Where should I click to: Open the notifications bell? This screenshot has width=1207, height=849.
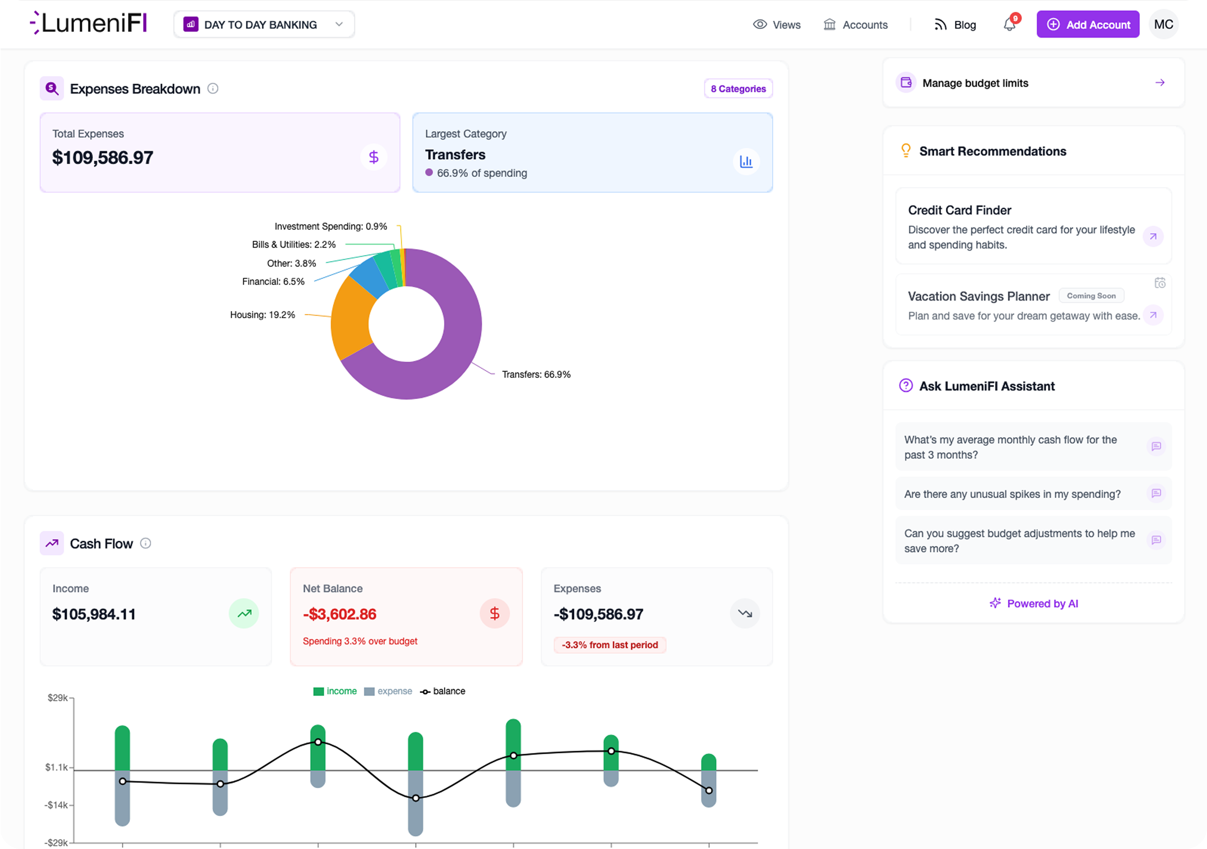tap(1009, 24)
